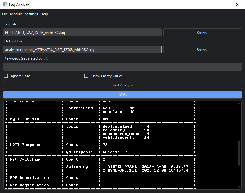This screenshot has width=245, height=193.
Task: Close the Log Analysis window
Action: point(237,5)
